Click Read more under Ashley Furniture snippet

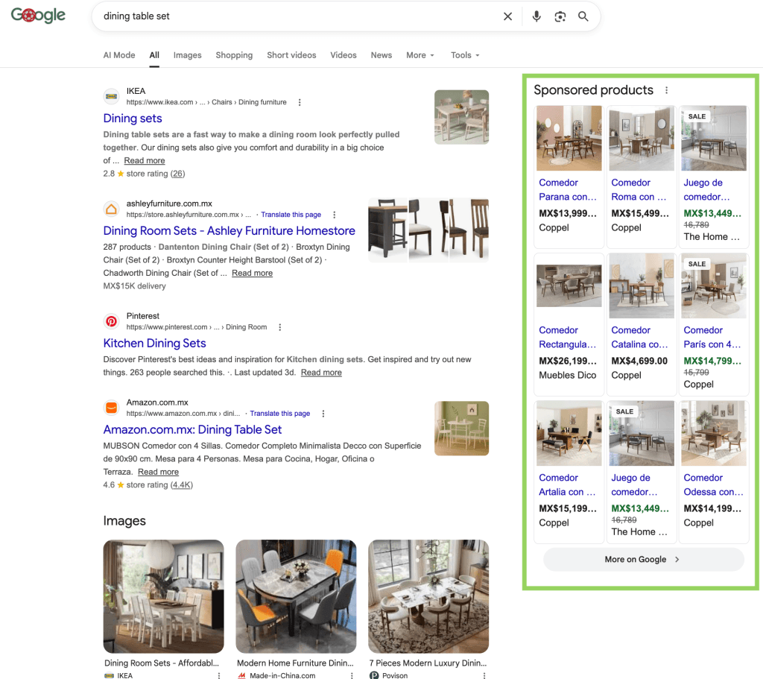(252, 273)
